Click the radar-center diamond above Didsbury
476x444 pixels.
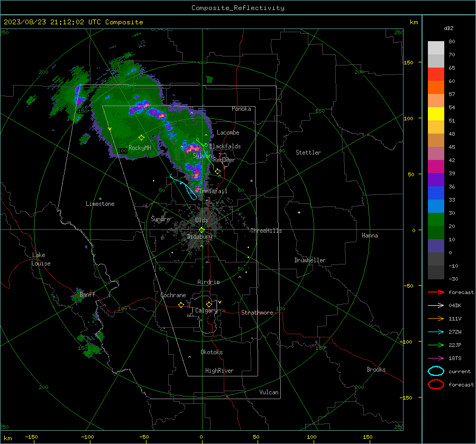(202, 230)
